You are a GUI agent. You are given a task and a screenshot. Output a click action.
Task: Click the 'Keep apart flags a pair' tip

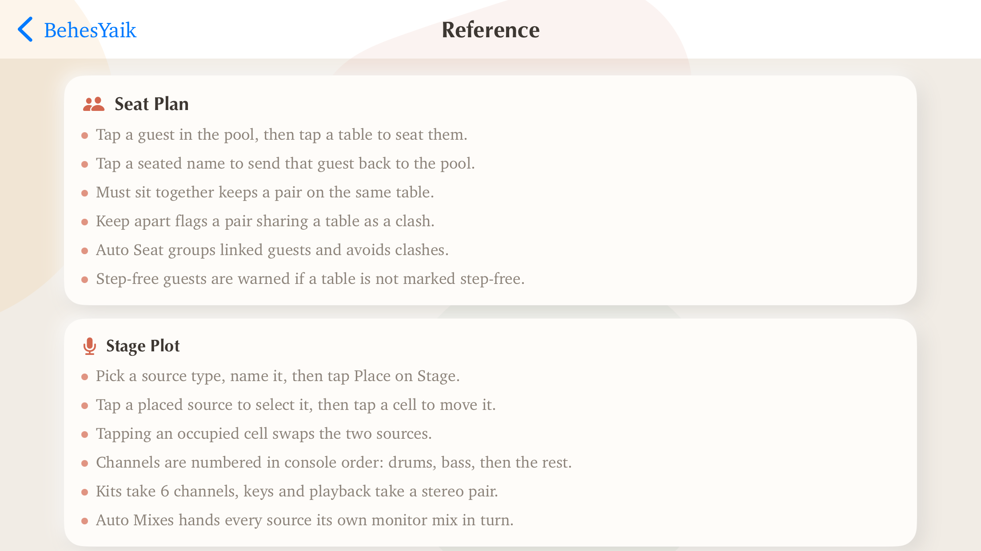pos(265,221)
